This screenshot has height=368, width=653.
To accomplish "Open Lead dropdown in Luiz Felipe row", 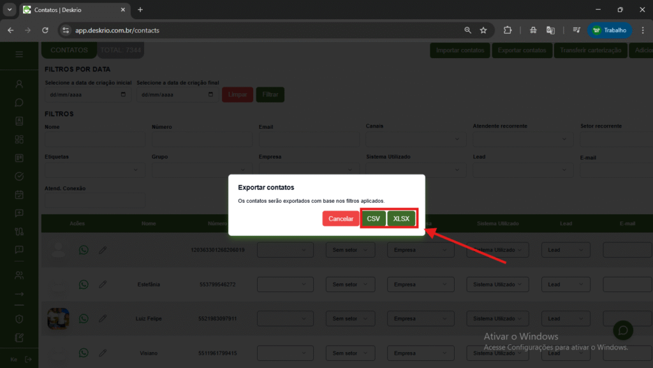I will click(566, 318).
